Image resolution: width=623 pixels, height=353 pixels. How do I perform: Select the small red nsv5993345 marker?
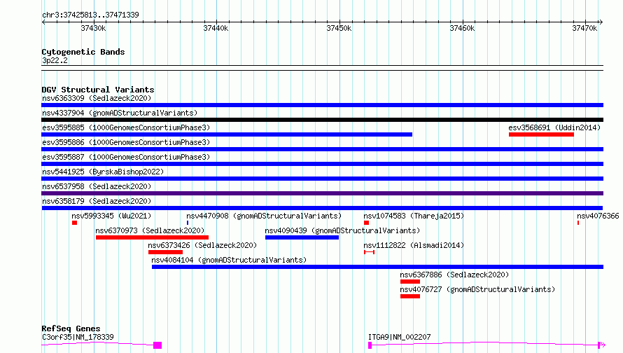pos(74,223)
